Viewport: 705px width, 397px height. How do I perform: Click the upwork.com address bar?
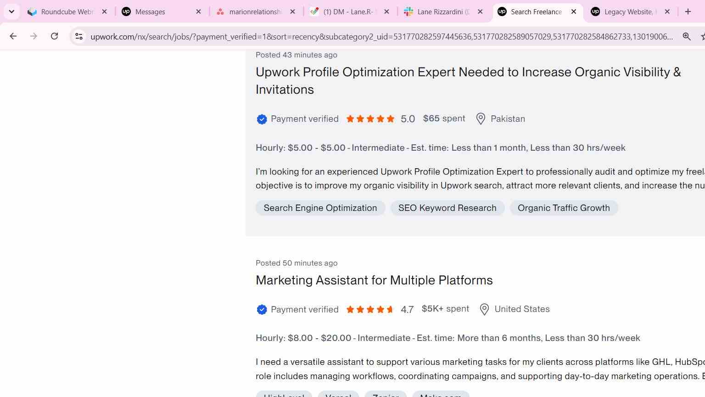(x=381, y=36)
